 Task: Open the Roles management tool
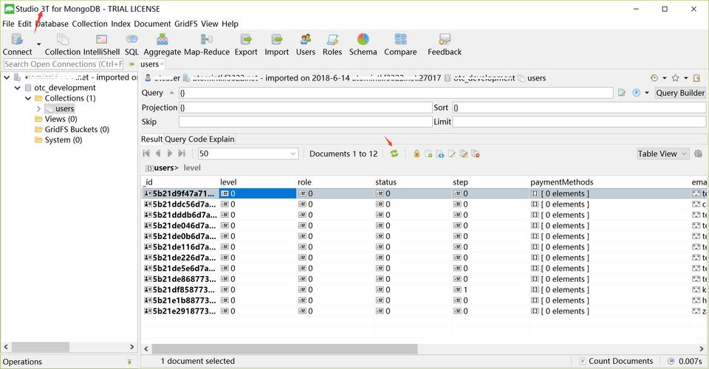pos(332,40)
